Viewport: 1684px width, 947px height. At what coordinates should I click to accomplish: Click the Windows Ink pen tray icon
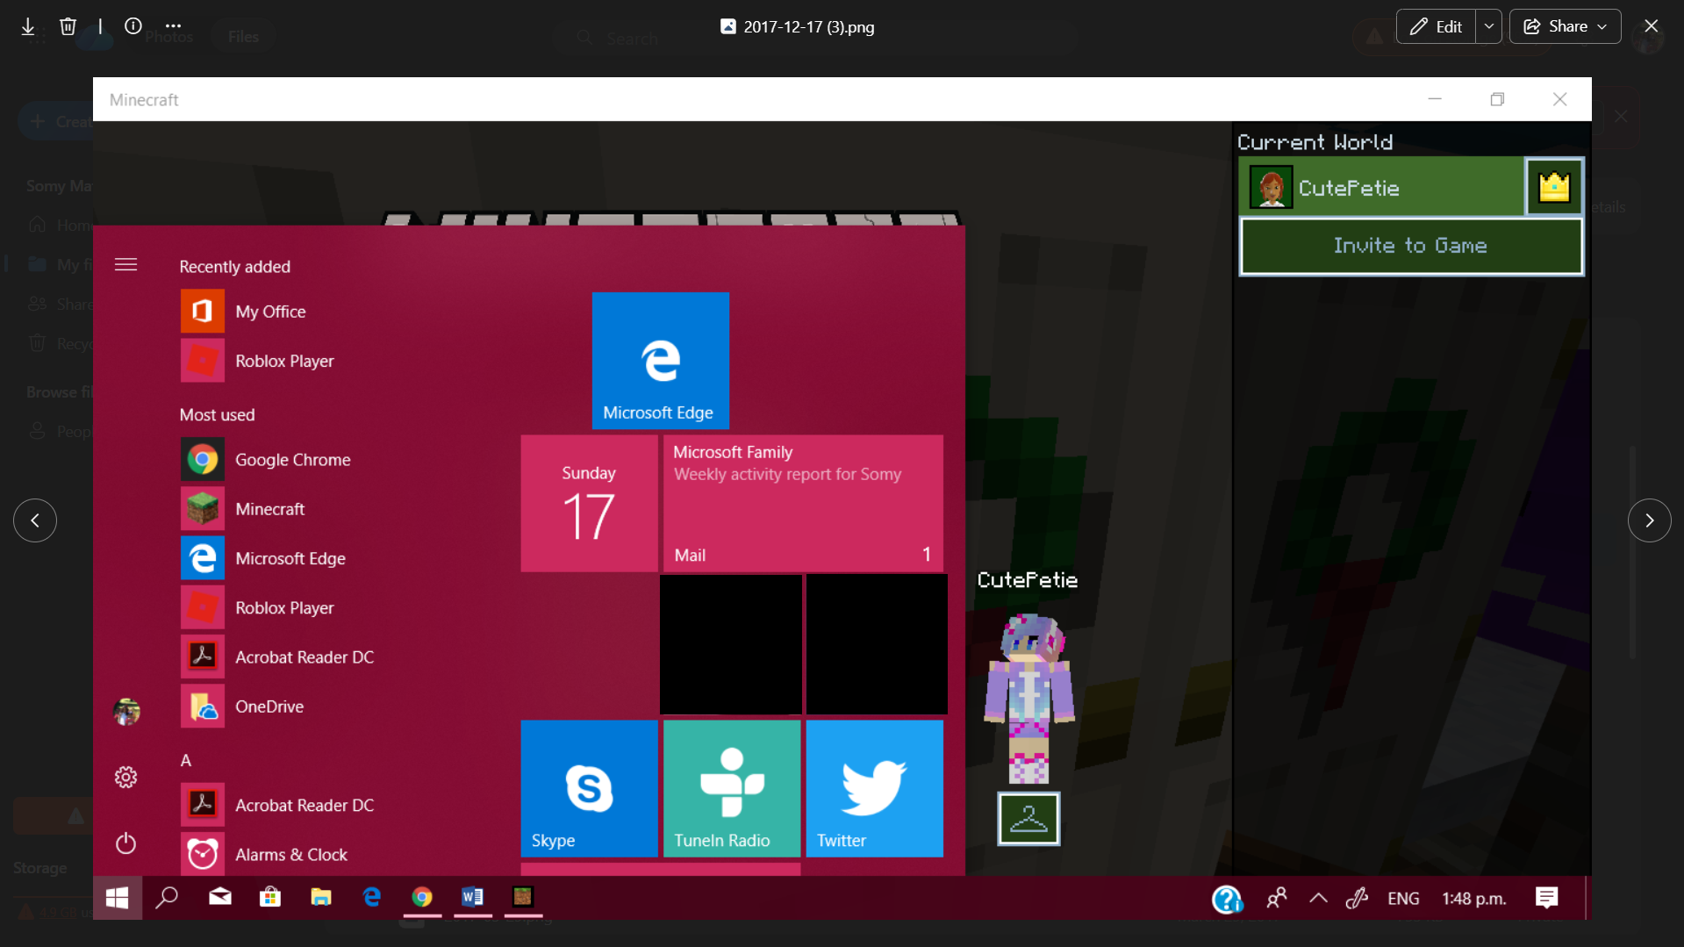[1358, 898]
